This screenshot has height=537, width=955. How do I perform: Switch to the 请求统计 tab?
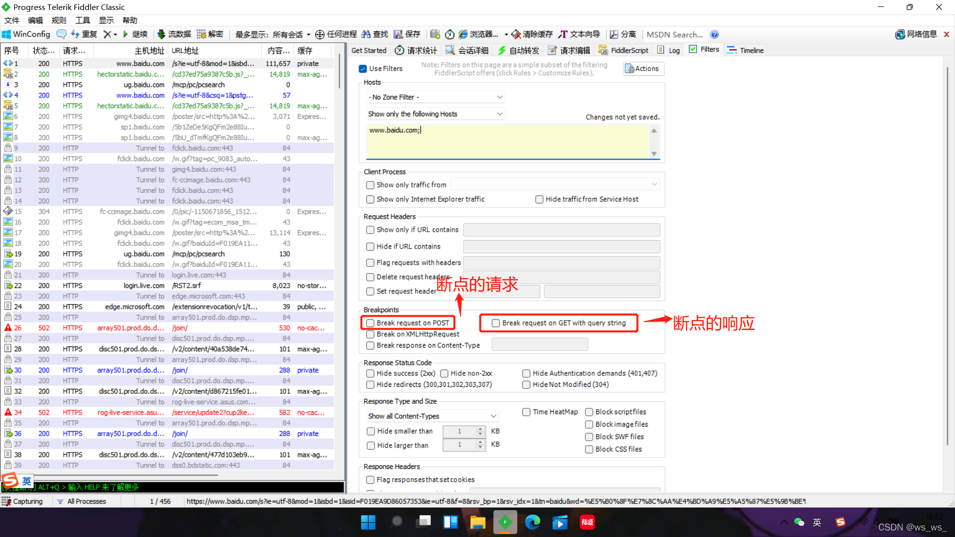click(416, 50)
